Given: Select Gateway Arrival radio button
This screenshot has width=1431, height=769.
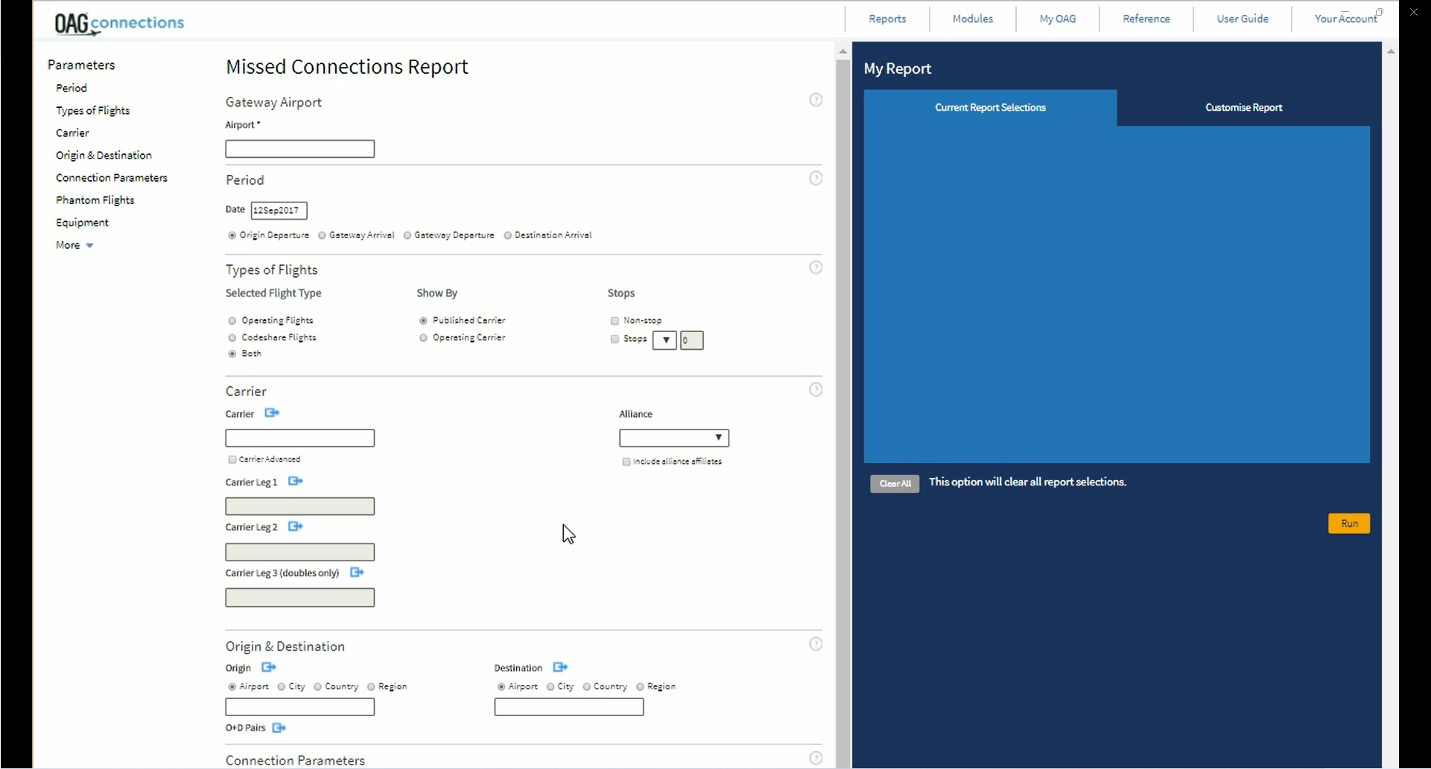Looking at the screenshot, I should (x=322, y=235).
